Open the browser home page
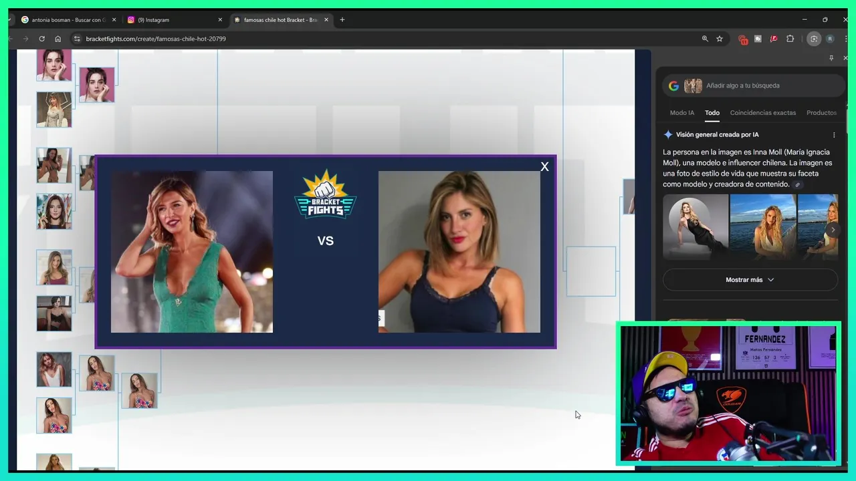856x481 pixels. tap(58, 39)
